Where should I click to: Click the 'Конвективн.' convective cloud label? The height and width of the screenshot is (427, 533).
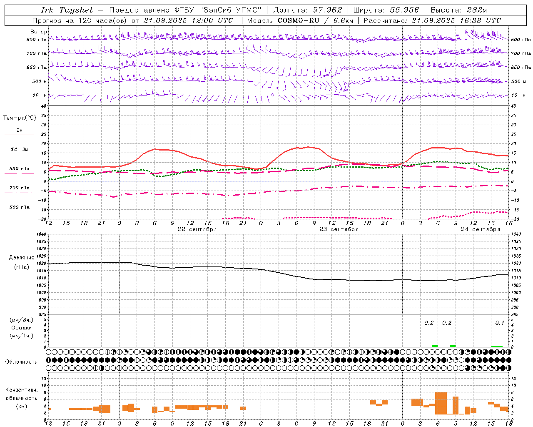(x=22, y=390)
